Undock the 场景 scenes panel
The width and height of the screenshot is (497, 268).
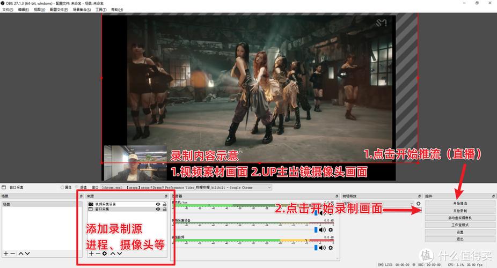tap(81, 196)
